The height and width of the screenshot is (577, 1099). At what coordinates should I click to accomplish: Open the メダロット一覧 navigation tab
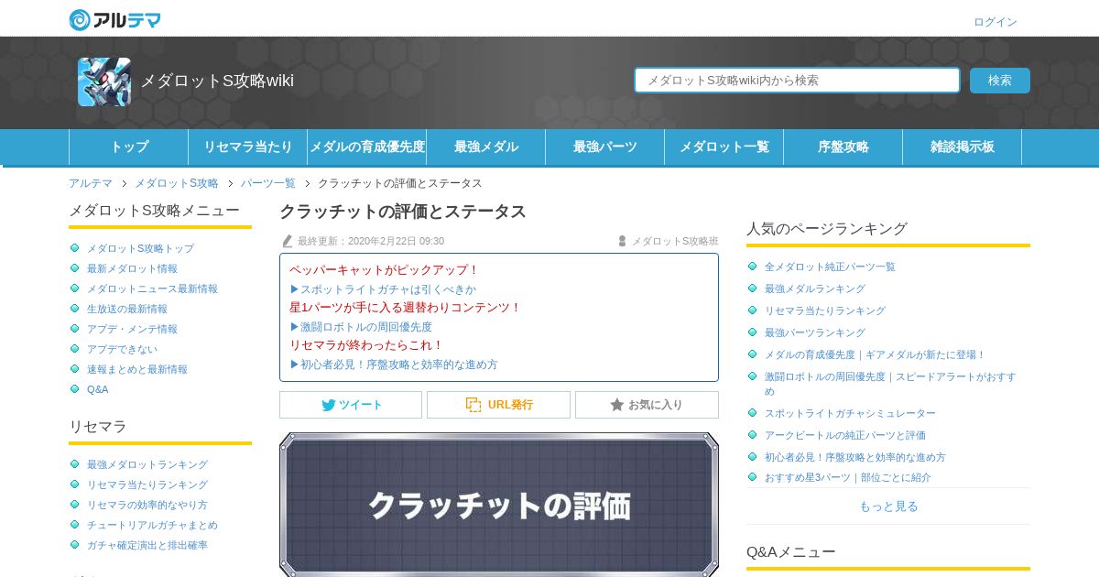tap(724, 147)
